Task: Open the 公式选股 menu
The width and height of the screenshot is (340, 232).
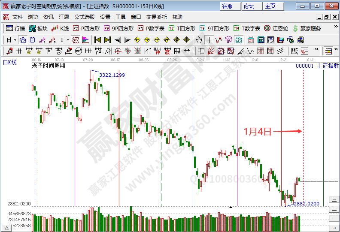Action: (x=85, y=17)
